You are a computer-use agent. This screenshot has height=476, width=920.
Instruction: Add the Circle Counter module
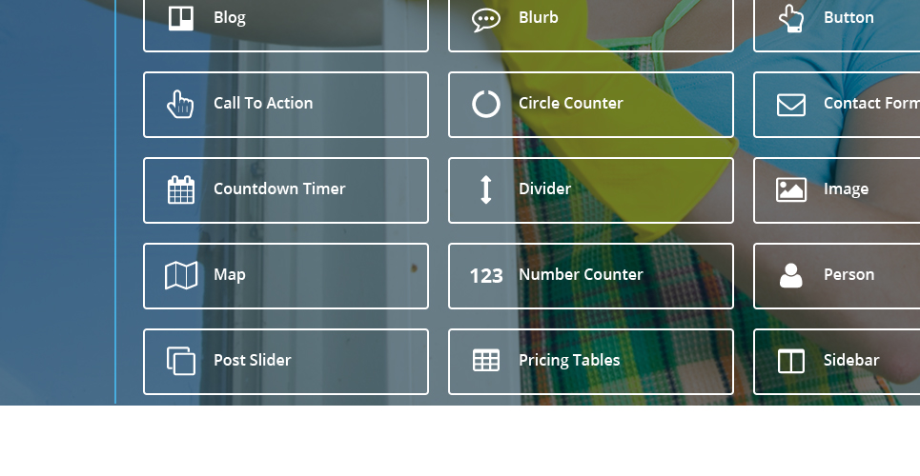pos(591,105)
